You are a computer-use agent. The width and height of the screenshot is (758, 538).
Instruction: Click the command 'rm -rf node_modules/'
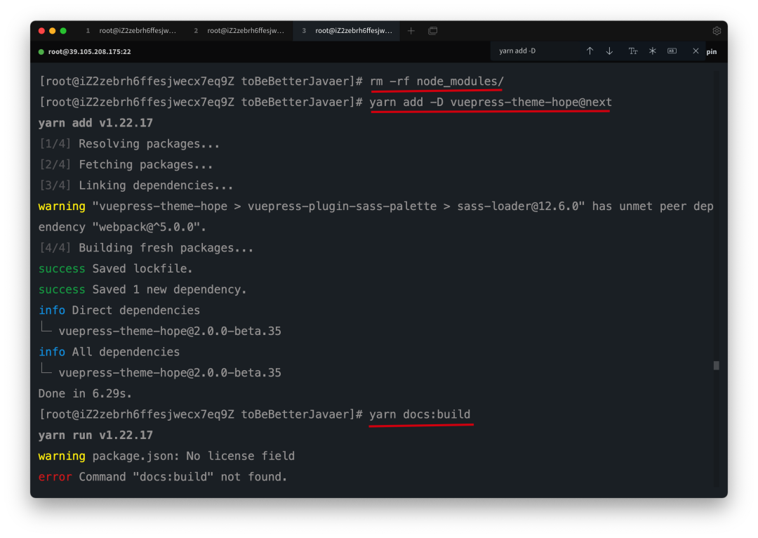tap(437, 81)
